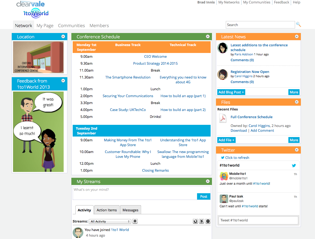
Task: Click Paris Addison's avatar in Latest News
Action: [223, 48]
